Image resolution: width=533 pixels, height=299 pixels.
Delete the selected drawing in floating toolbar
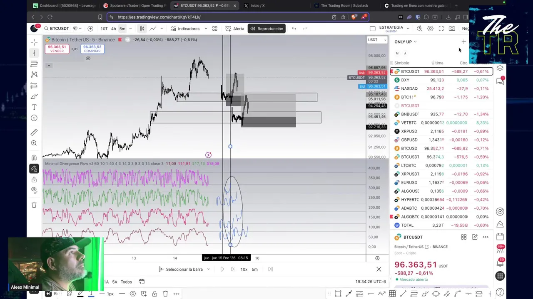(165, 294)
